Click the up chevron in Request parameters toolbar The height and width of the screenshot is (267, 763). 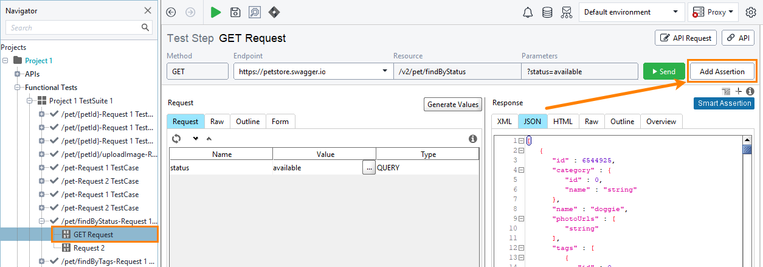pos(209,139)
